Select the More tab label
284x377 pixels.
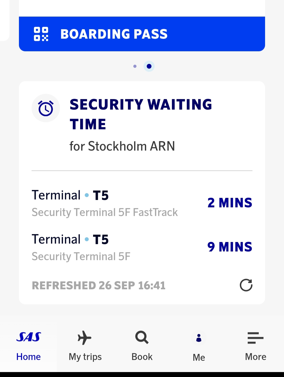pos(256,357)
